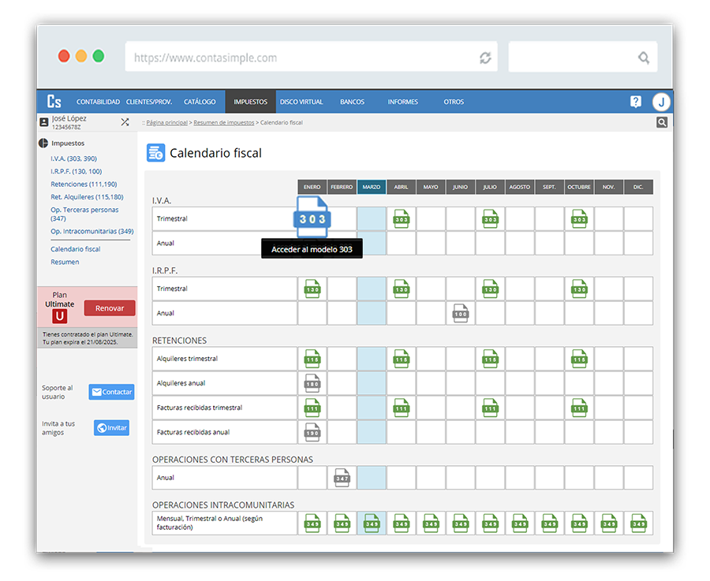Open the INFORMES menu

pyautogui.click(x=402, y=102)
